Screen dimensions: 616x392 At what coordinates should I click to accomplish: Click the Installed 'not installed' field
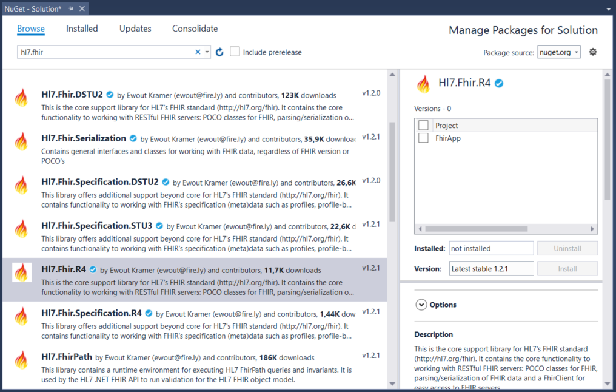(x=491, y=249)
